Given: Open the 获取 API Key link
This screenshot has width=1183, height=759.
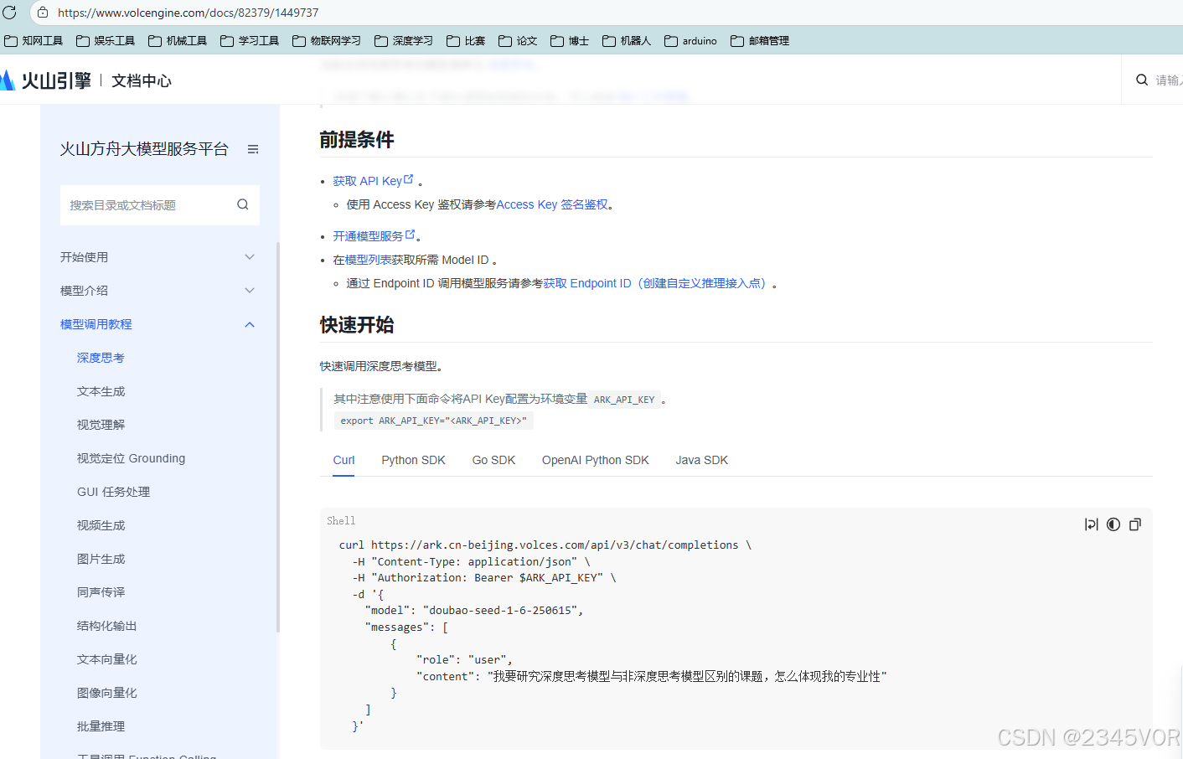Looking at the screenshot, I should coord(367,181).
